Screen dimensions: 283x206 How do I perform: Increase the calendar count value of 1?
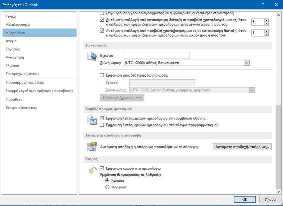click(266, 31)
